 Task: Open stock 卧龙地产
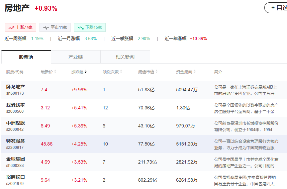pos(16,87)
